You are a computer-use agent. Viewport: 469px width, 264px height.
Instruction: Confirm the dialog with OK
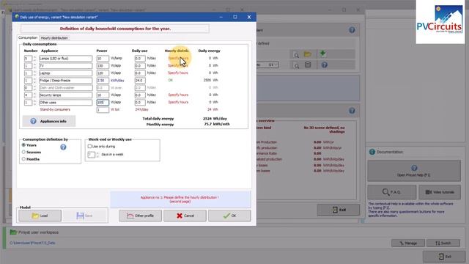click(x=229, y=216)
